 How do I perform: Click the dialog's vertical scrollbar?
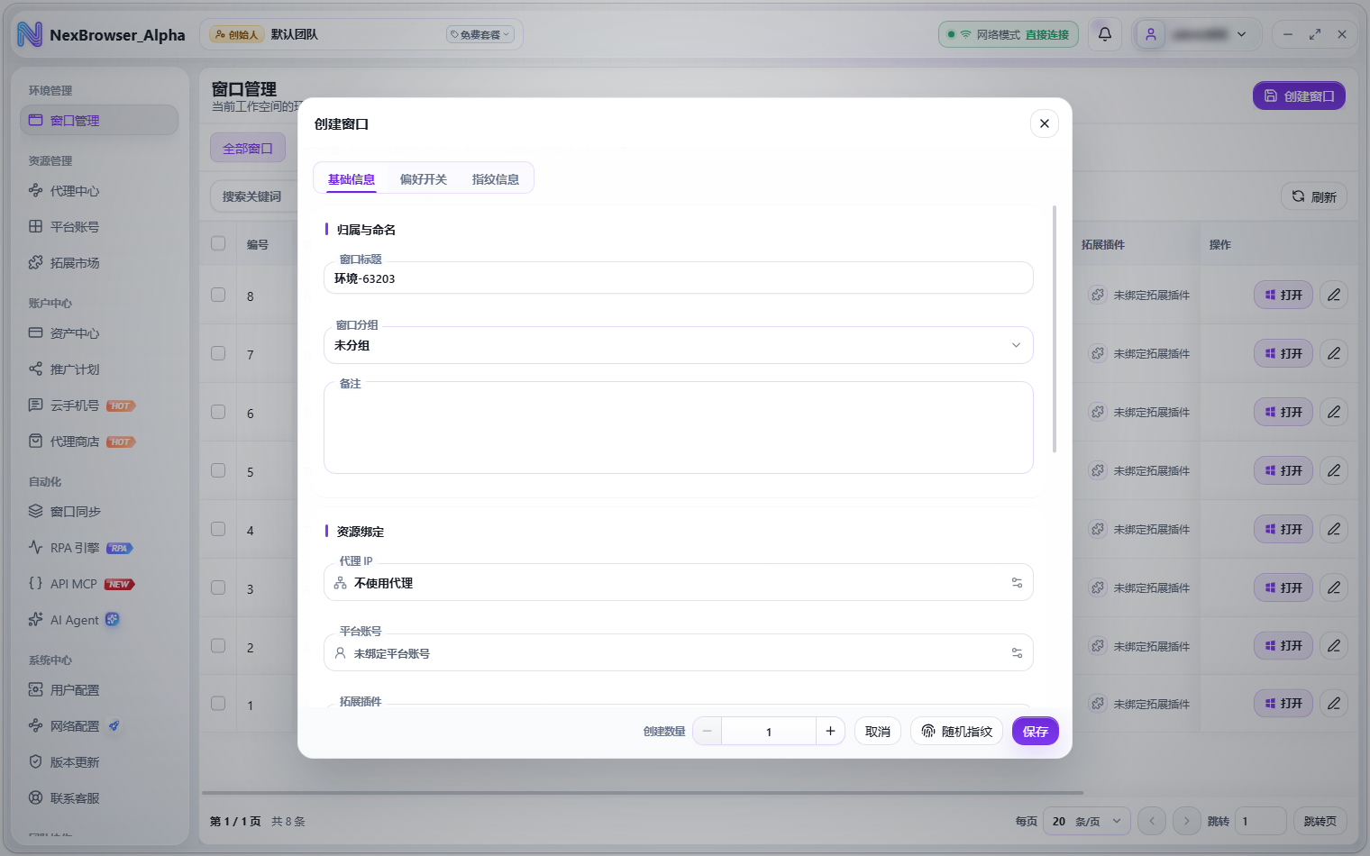1054,329
